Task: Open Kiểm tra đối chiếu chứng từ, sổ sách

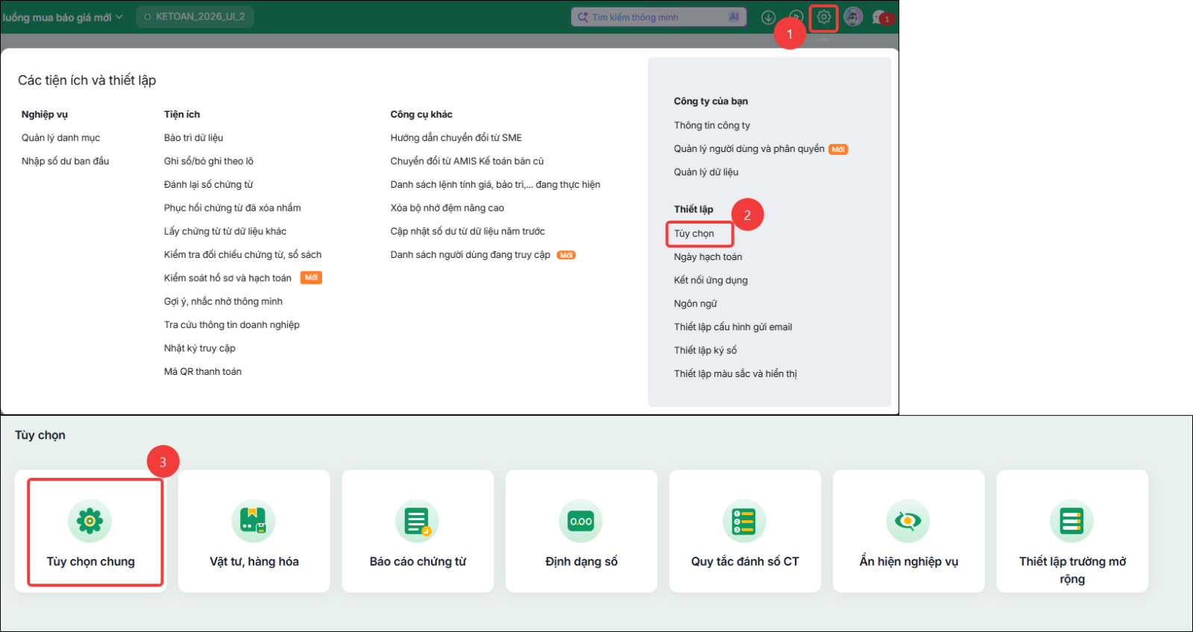Action: click(242, 255)
